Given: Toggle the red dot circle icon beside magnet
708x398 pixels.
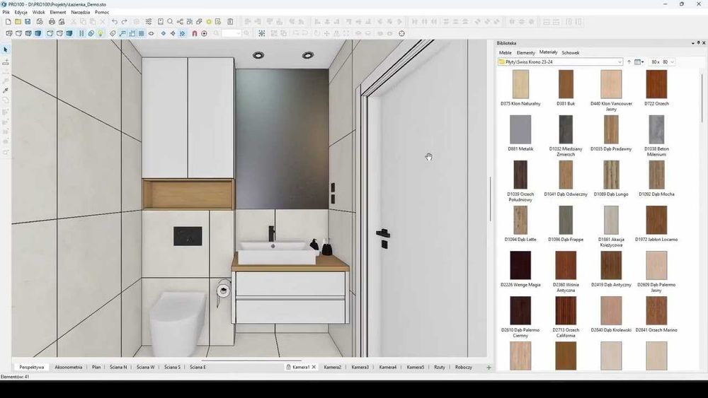Looking at the screenshot, I should tap(204, 33).
